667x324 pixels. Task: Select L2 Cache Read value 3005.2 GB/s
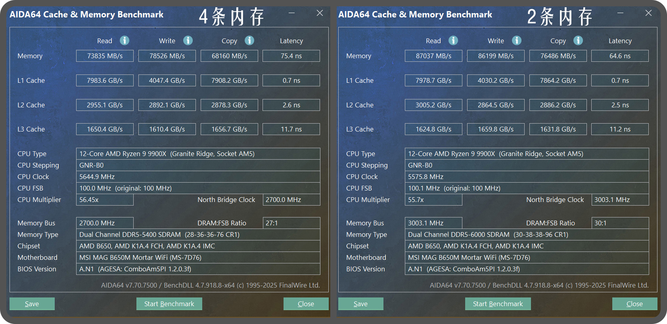[433, 105]
